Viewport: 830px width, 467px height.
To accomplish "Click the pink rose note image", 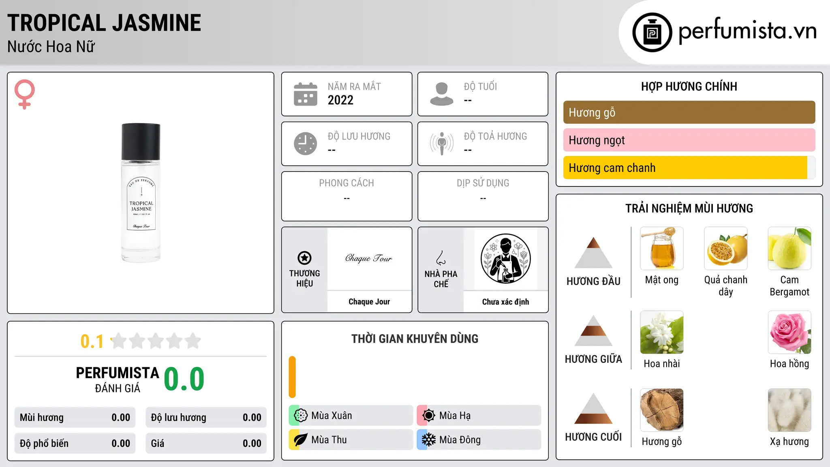I will click(x=789, y=332).
